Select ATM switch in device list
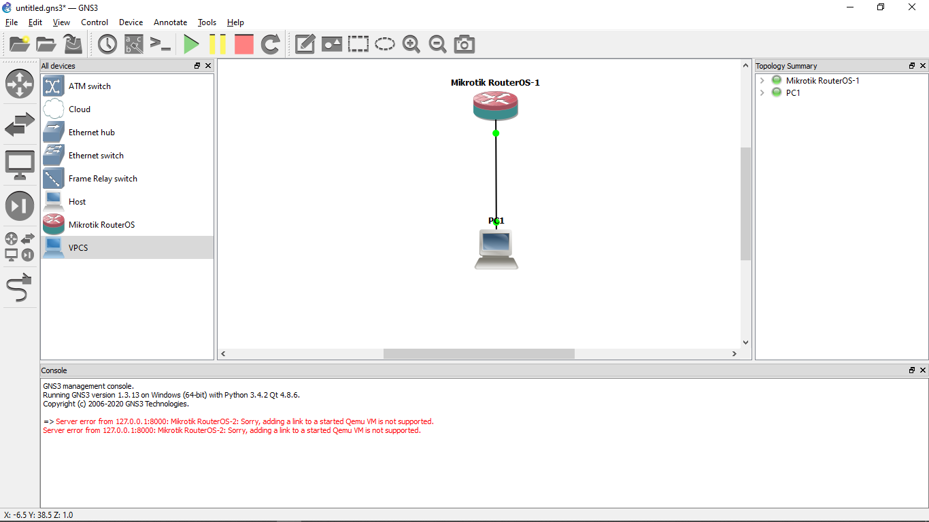The height and width of the screenshot is (522, 929). (127, 86)
